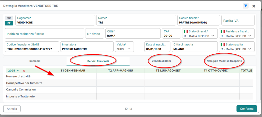262x117 pixels.
Task: Click the blue triangle filter icon
Action: pos(245,6)
